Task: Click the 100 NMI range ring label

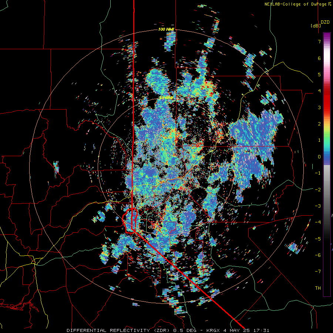Action: (x=166, y=29)
